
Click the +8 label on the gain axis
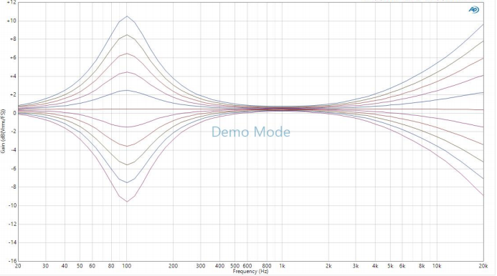(x=13, y=39)
